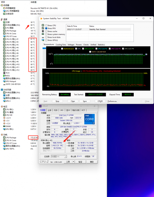154x197 pixels.
Task: Click the CPU-Z title bar icon
Action: pyautogui.click(x=40, y=106)
